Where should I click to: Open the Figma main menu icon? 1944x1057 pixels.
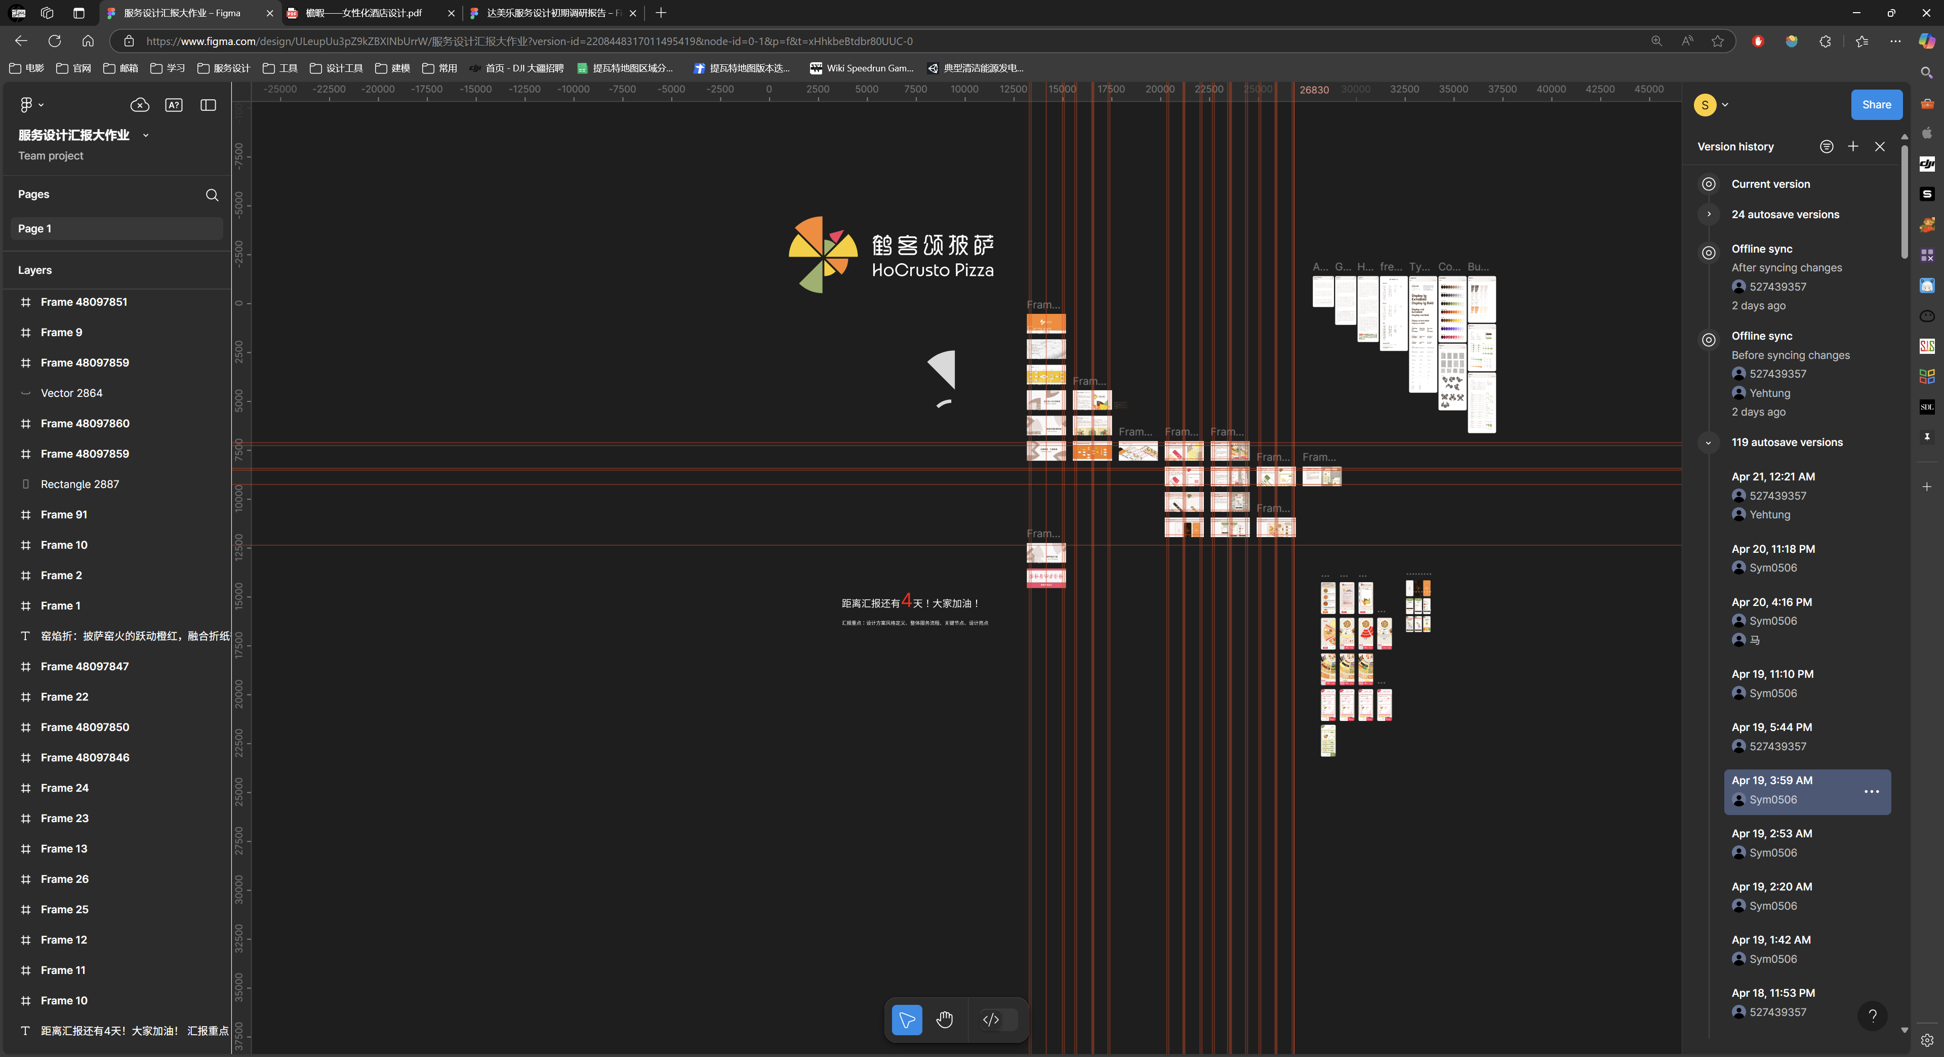tap(26, 105)
